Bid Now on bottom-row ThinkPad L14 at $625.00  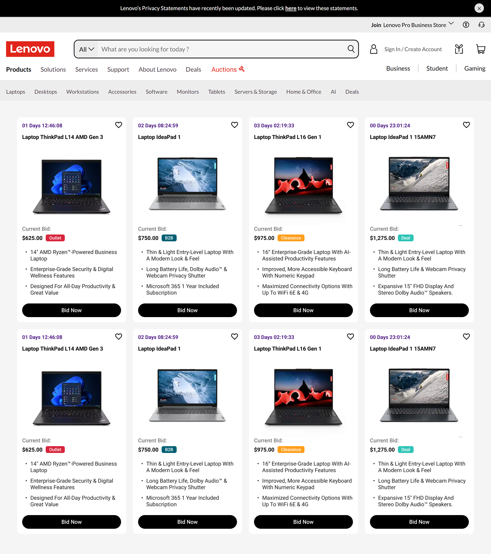pos(72,522)
